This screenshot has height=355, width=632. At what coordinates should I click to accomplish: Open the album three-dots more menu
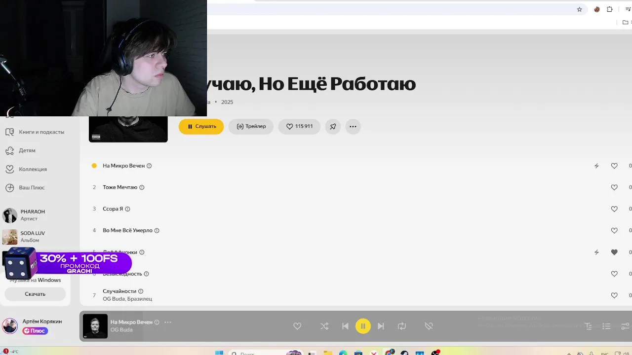point(353,126)
